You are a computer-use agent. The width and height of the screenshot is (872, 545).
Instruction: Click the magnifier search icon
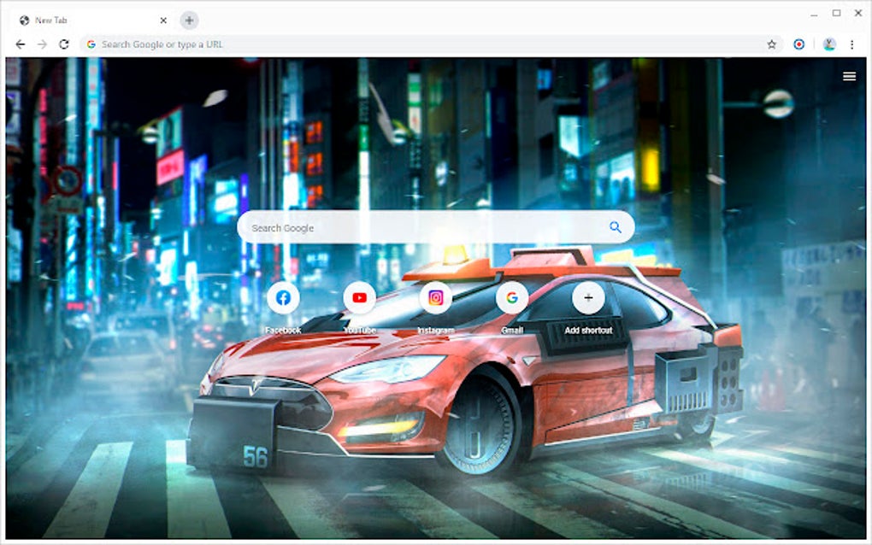615,227
